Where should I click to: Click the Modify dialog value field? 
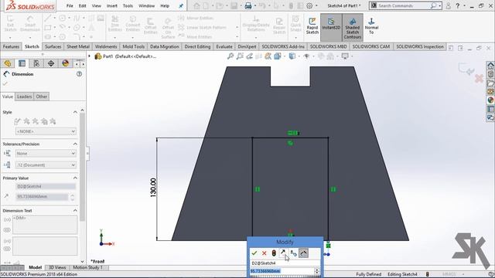click(x=282, y=271)
